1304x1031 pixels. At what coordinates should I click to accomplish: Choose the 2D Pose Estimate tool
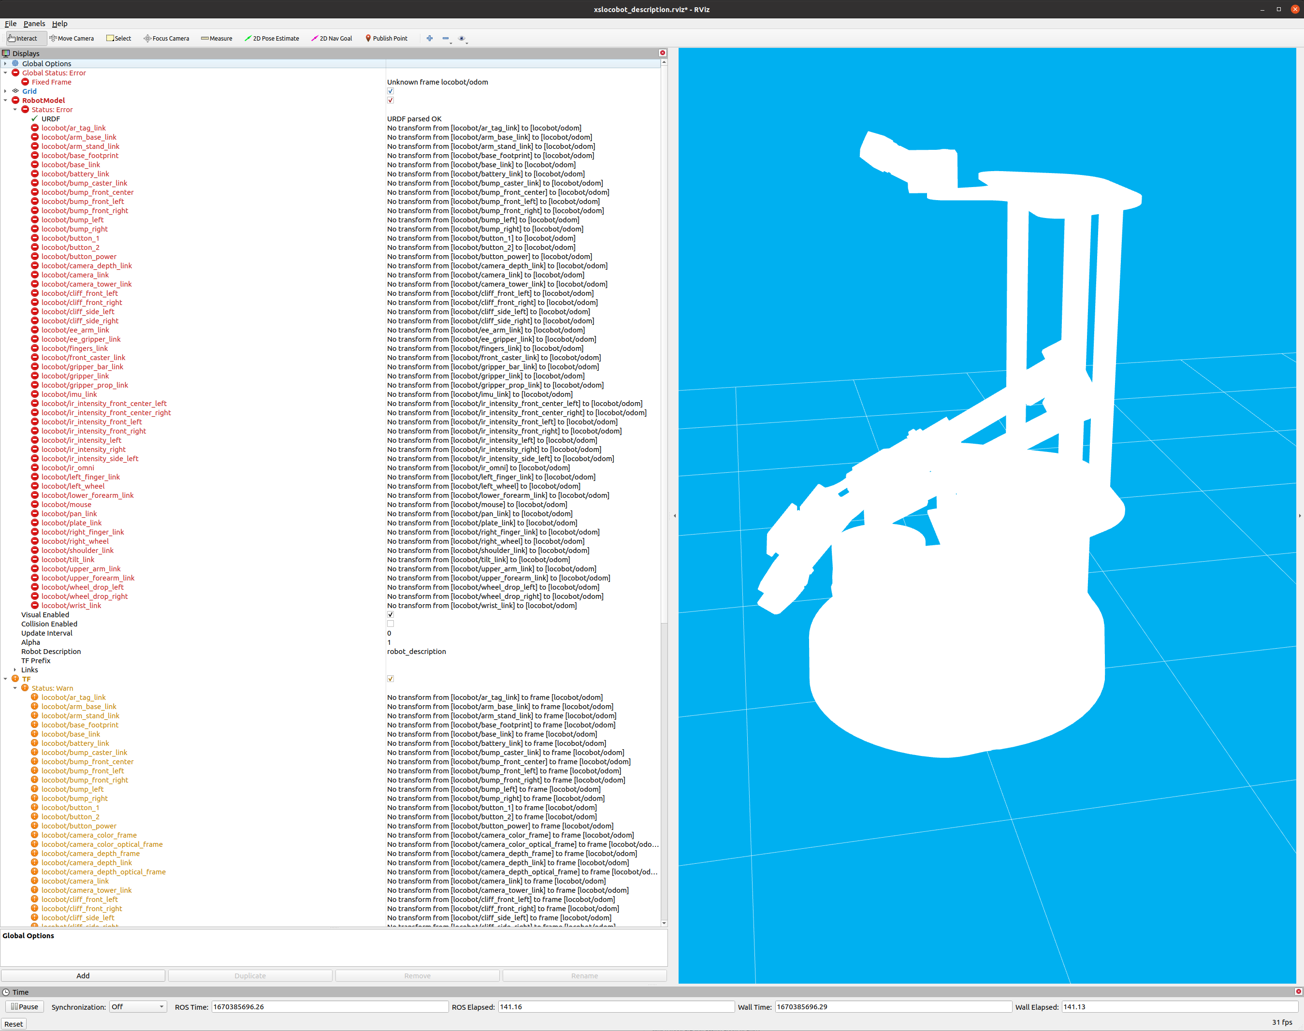coord(272,38)
